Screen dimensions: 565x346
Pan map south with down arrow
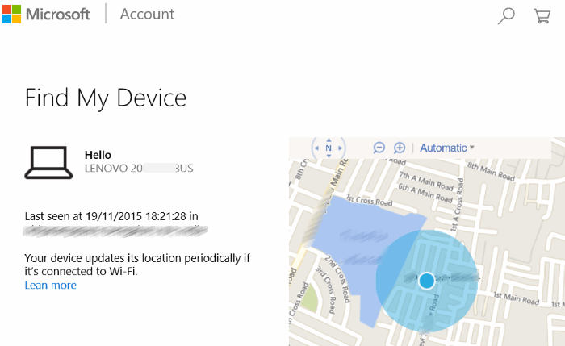(329, 156)
